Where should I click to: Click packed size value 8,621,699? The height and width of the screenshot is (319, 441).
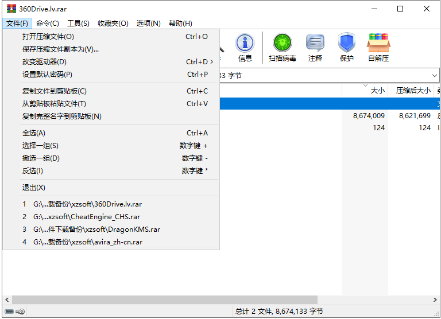(415, 116)
